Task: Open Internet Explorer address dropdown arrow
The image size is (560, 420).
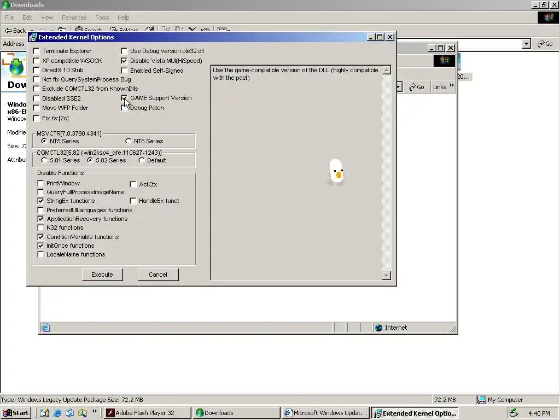Action: pos(399,87)
